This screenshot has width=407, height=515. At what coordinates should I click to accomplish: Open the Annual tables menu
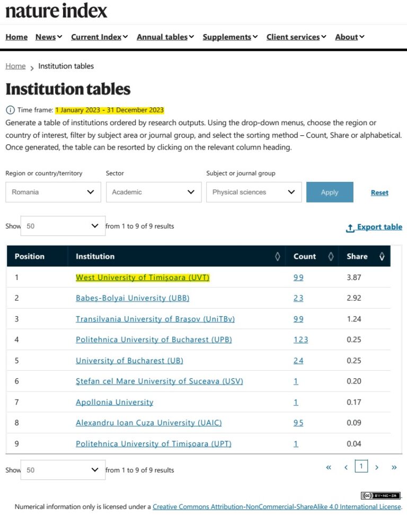coord(165,37)
